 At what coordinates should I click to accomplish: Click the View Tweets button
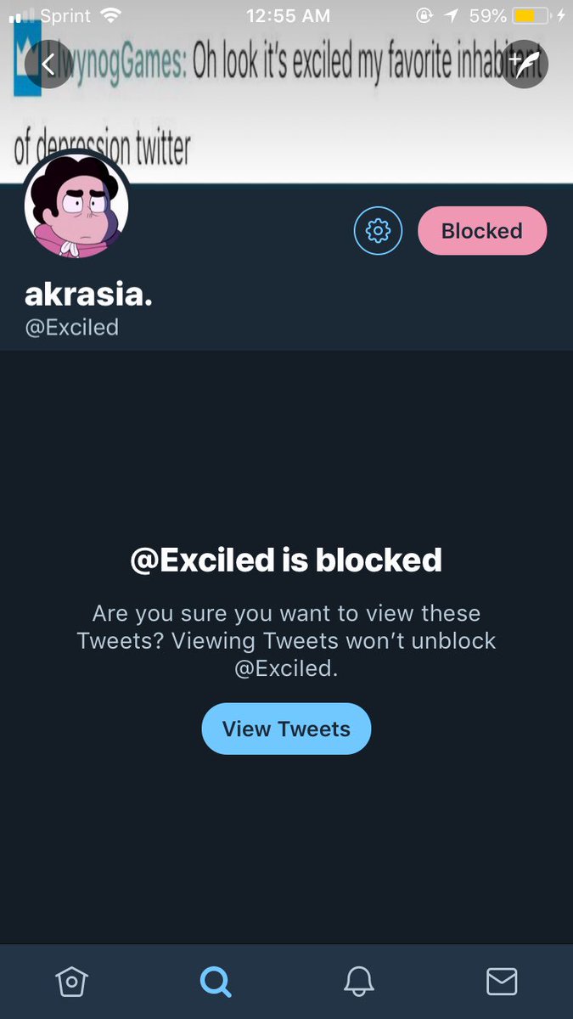pos(286,729)
